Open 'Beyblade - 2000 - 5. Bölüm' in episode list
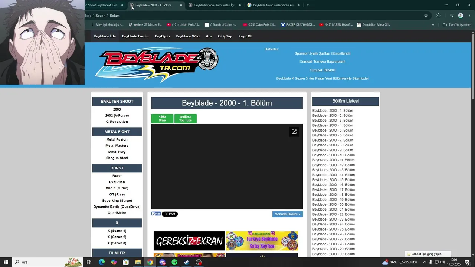 pyautogui.click(x=332, y=131)
